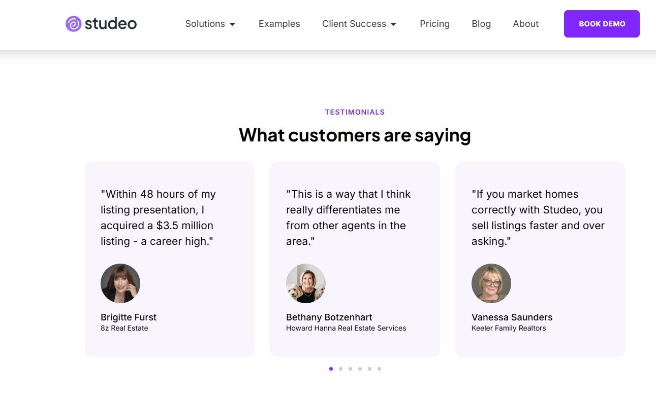The width and height of the screenshot is (656, 399).
Task: Click the name Bethany Botzenhart
Action: click(329, 317)
